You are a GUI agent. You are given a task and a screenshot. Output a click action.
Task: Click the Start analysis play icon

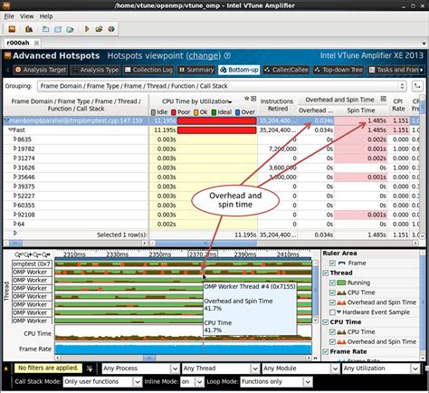pos(87,29)
